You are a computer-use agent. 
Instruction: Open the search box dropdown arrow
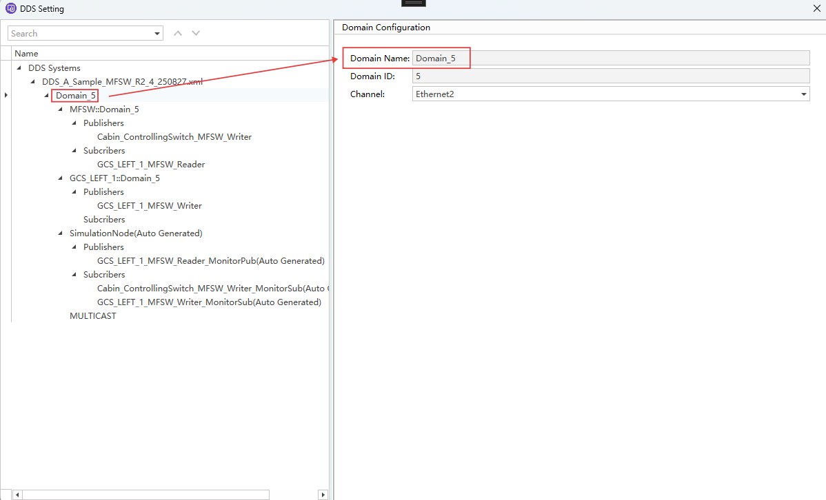[x=157, y=34]
